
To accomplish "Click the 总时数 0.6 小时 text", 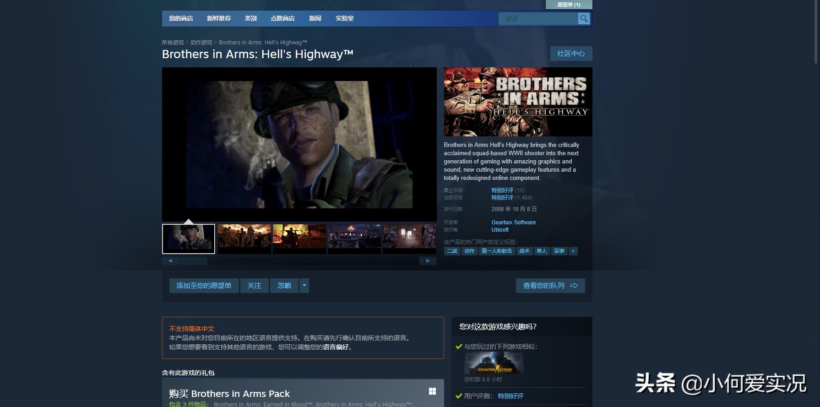I will click(483, 380).
